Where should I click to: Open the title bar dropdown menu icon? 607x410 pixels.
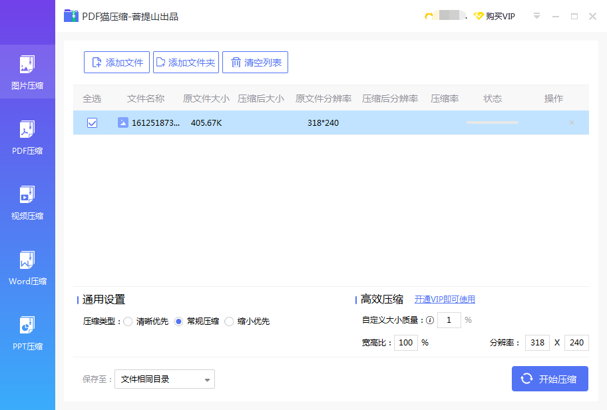pos(536,16)
